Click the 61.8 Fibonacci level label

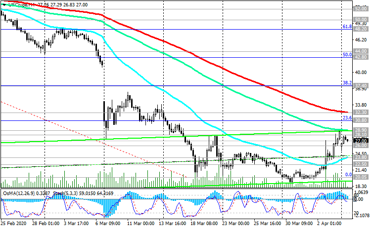click(347, 26)
